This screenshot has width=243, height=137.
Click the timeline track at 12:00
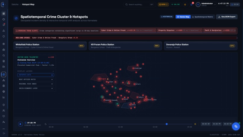(x=120, y=124)
